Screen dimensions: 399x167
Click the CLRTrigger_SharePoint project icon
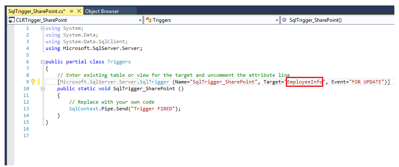click(11, 20)
